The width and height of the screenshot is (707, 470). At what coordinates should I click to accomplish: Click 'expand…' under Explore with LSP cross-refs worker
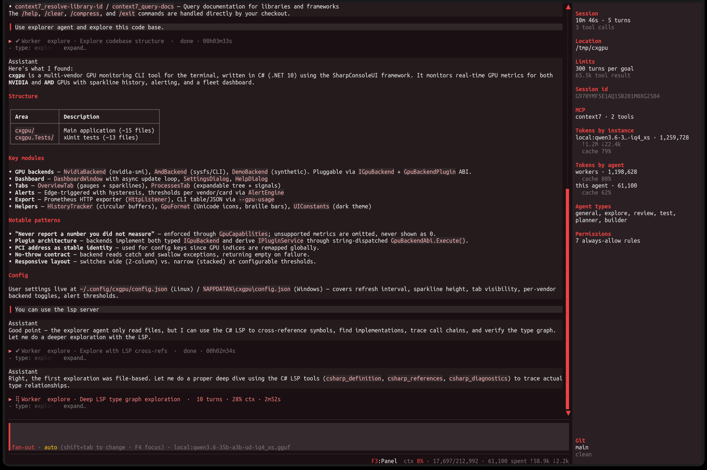(x=75, y=358)
